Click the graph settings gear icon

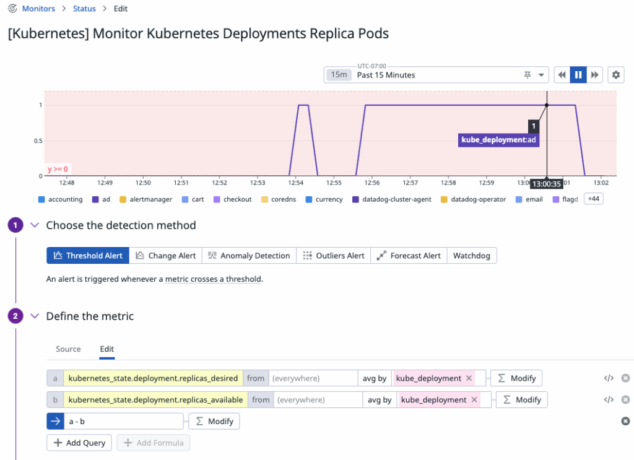[x=615, y=75]
